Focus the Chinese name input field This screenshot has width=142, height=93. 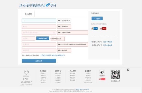pyautogui.click(x=39, y=21)
